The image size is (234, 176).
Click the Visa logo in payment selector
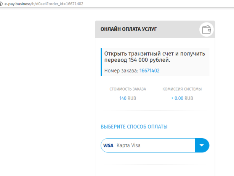pos(108,146)
